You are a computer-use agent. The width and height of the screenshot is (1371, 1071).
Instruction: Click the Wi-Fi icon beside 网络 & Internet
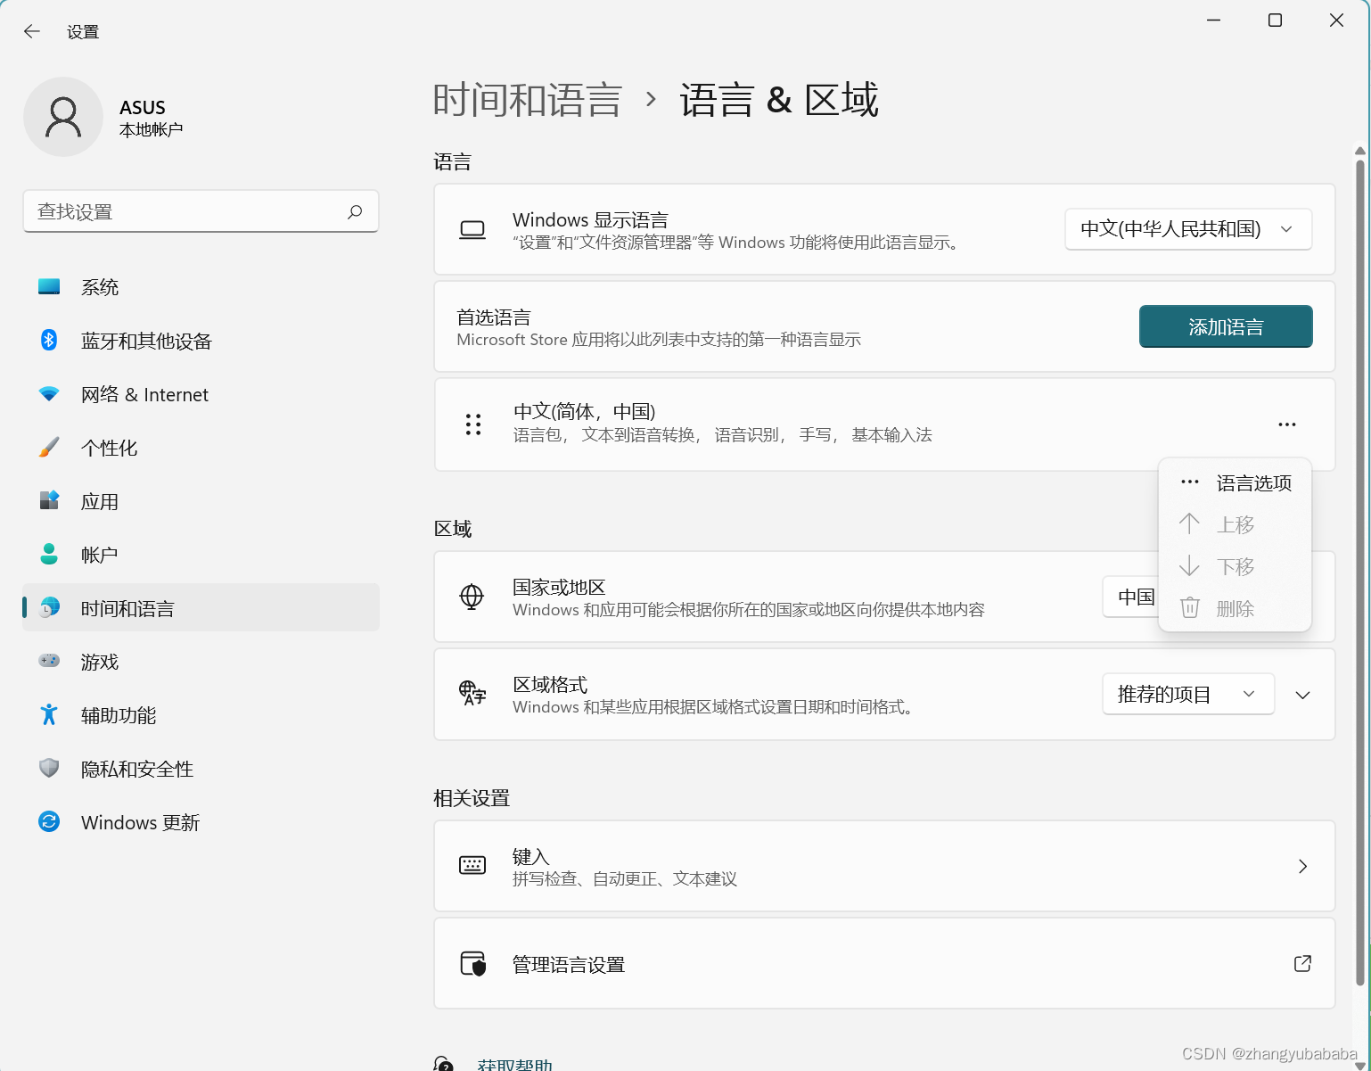click(x=49, y=393)
